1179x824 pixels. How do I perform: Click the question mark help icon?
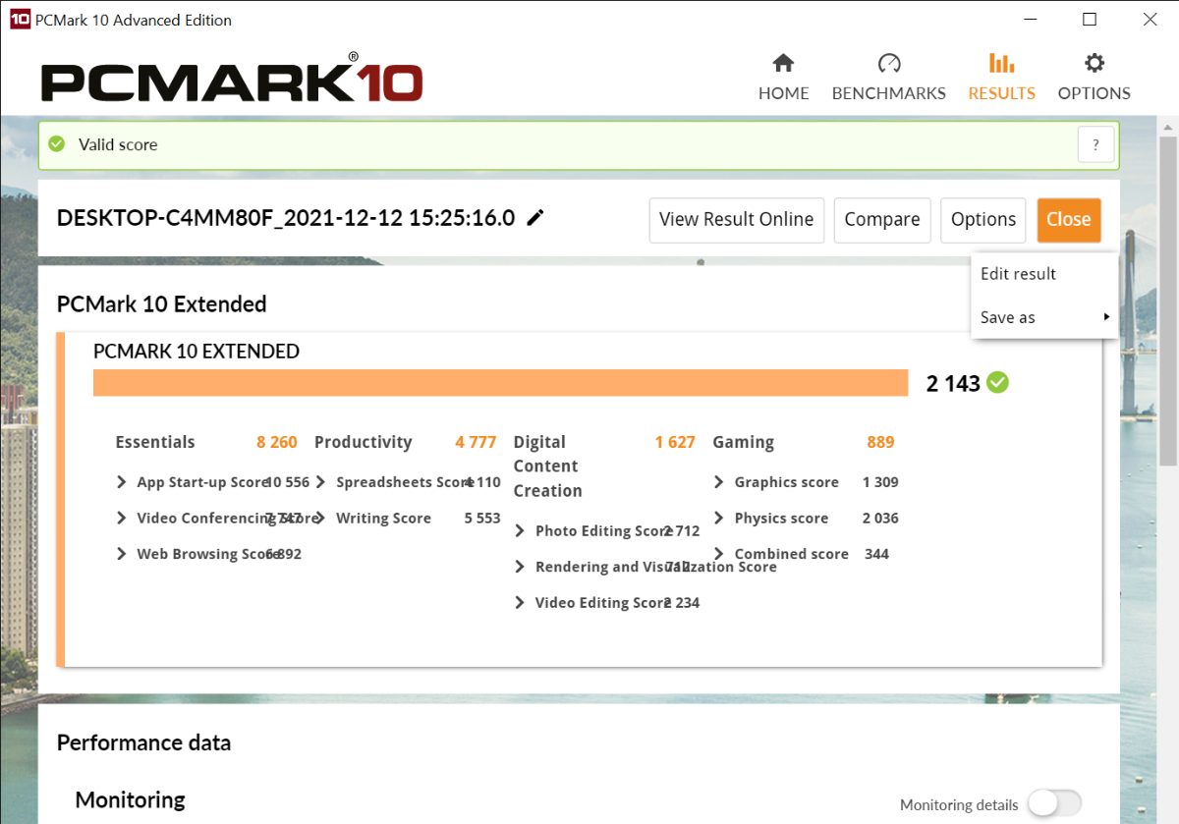coord(1095,144)
